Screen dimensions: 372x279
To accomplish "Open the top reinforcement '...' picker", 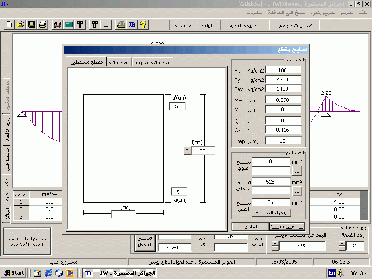I will pyautogui.click(x=296, y=171).
